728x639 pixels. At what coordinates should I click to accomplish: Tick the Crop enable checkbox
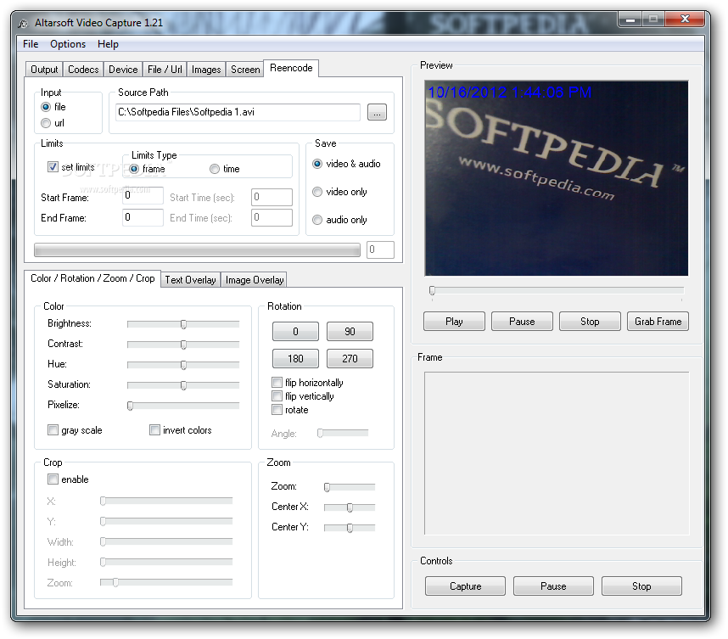tap(53, 479)
